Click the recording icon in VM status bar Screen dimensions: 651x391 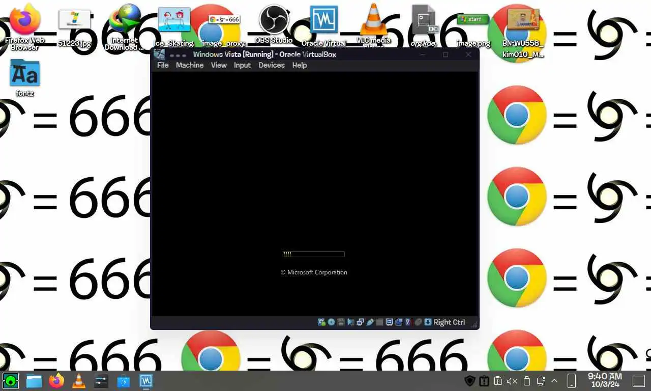click(x=399, y=322)
